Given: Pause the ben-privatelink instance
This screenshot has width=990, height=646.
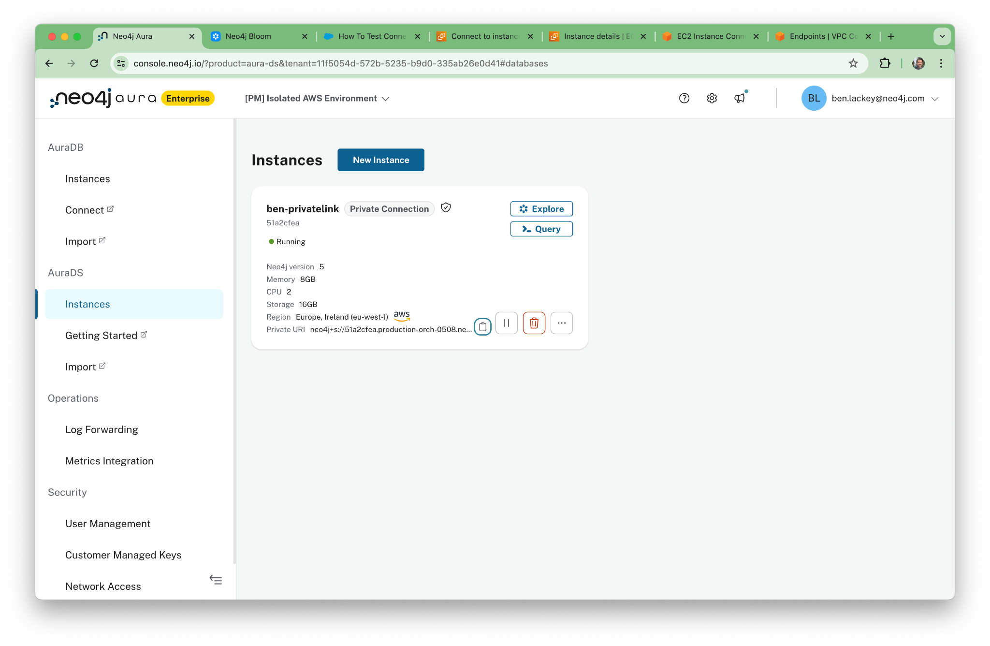Looking at the screenshot, I should (507, 323).
